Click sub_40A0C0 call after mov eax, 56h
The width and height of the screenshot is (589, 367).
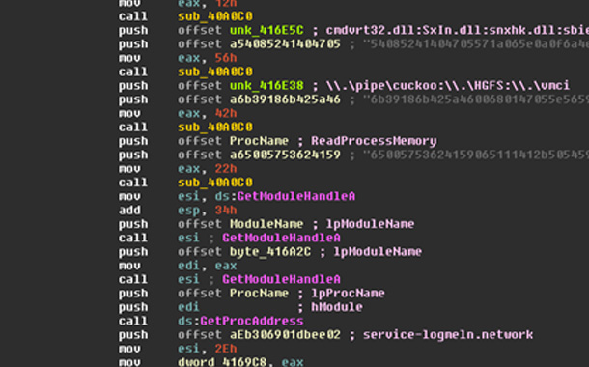tap(215, 72)
